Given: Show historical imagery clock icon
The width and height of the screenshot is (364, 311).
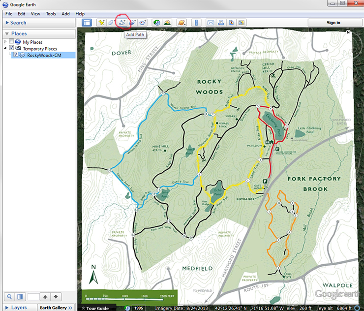Looking at the screenshot, I should (x=156, y=23).
